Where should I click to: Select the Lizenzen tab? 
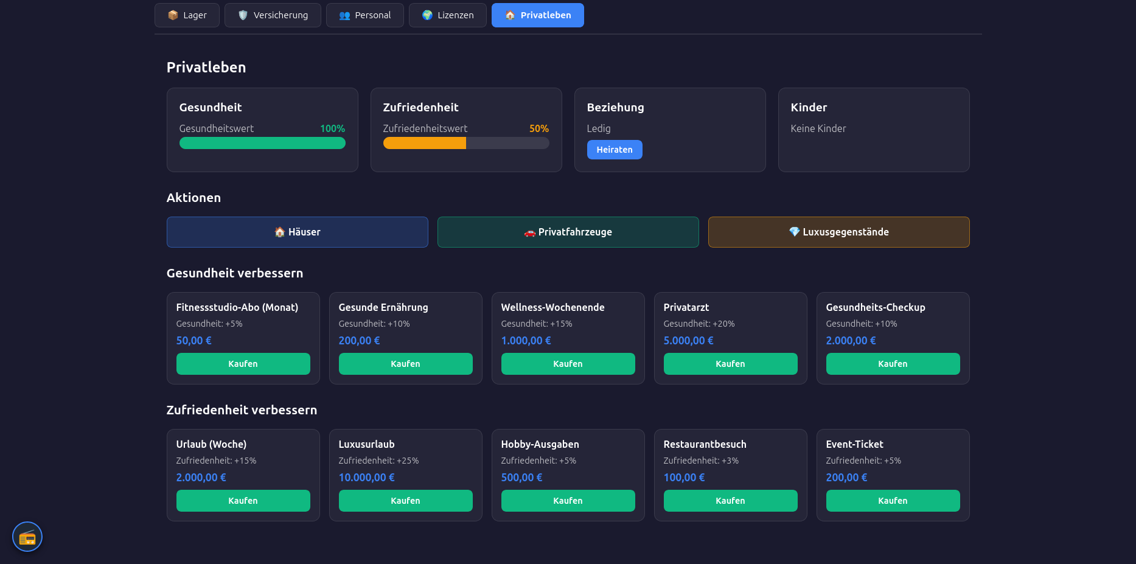click(448, 15)
